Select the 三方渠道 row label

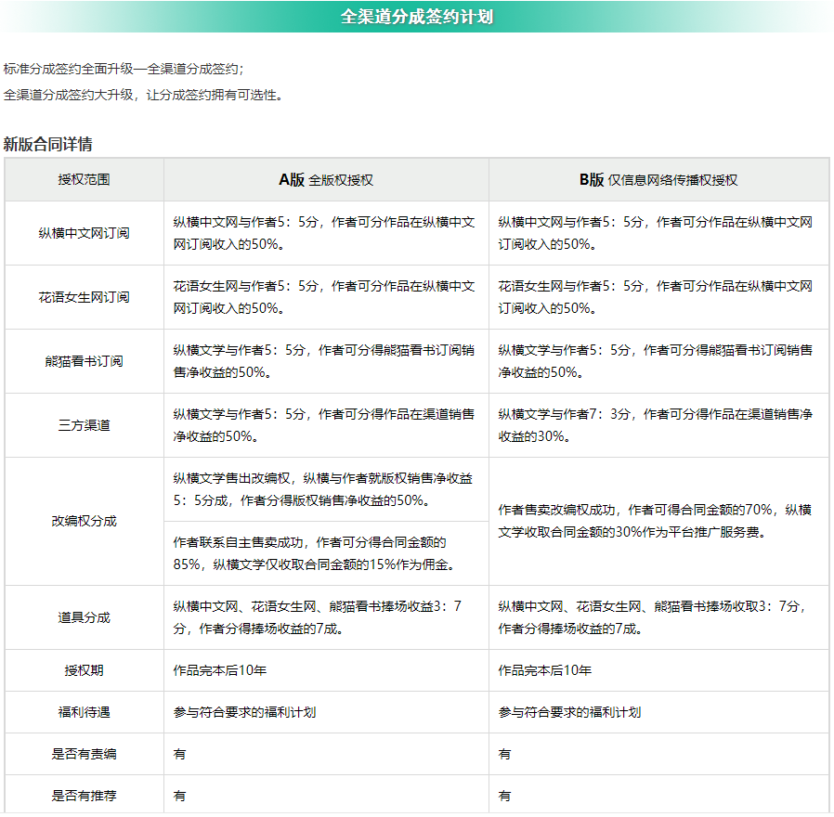click(x=84, y=426)
